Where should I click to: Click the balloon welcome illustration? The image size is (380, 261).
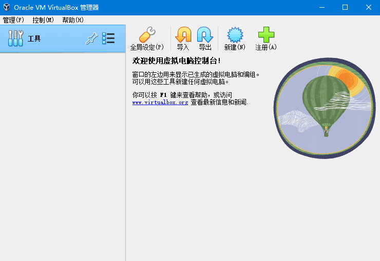pyautogui.click(x=325, y=108)
